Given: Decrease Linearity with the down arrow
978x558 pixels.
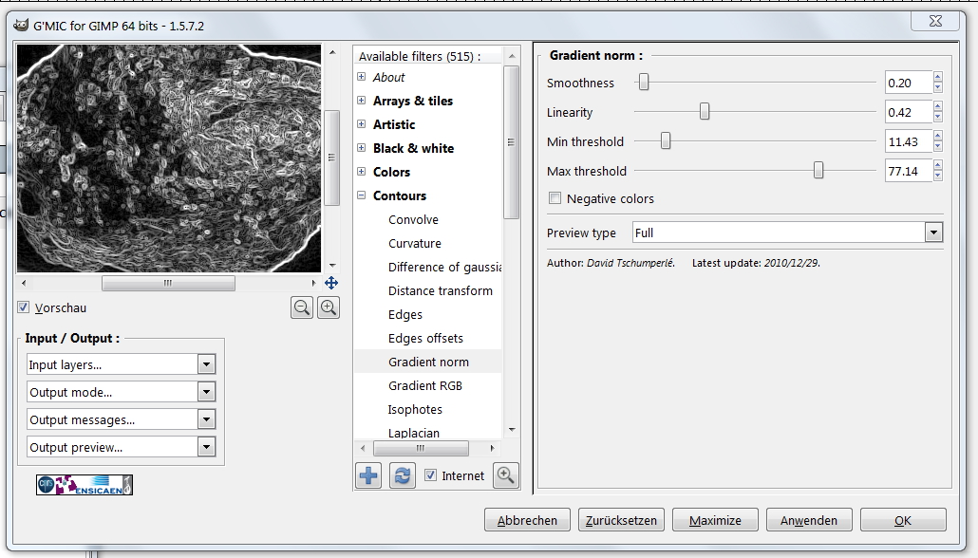Looking at the screenshot, I should click(938, 118).
